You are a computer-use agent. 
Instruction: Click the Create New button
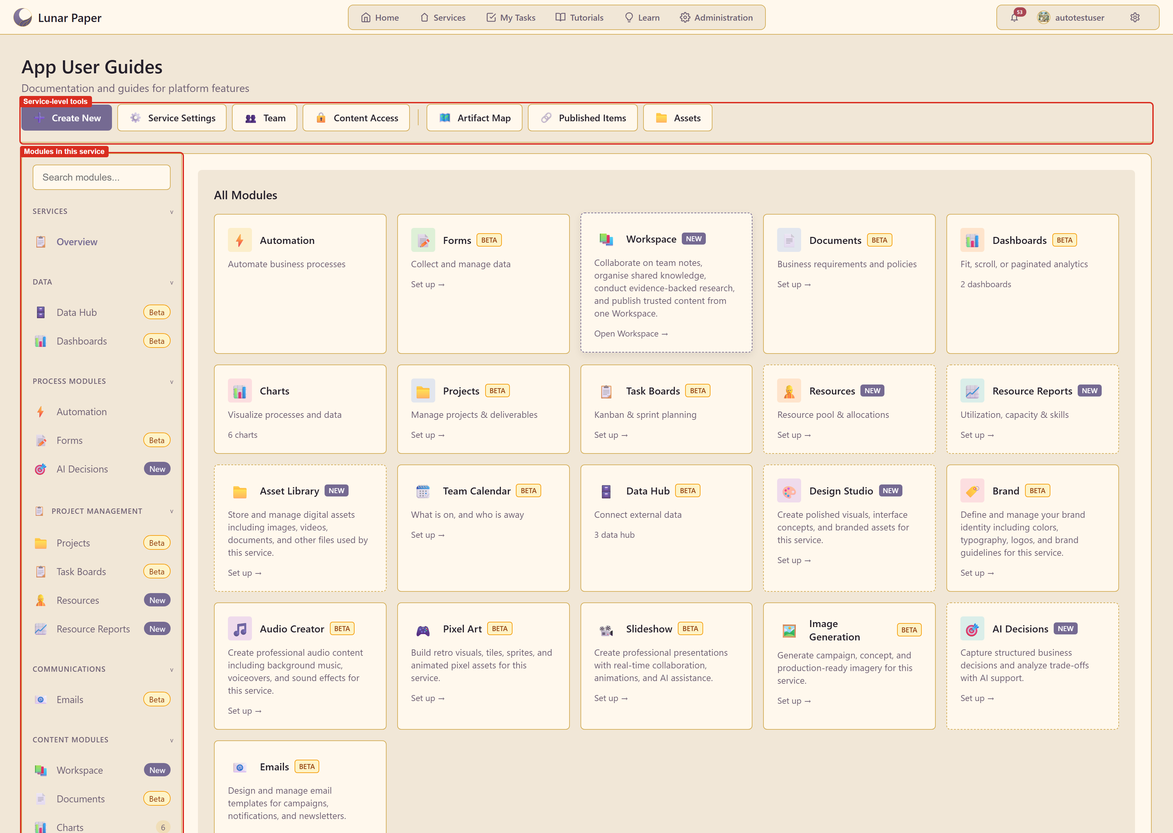click(x=67, y=118)
